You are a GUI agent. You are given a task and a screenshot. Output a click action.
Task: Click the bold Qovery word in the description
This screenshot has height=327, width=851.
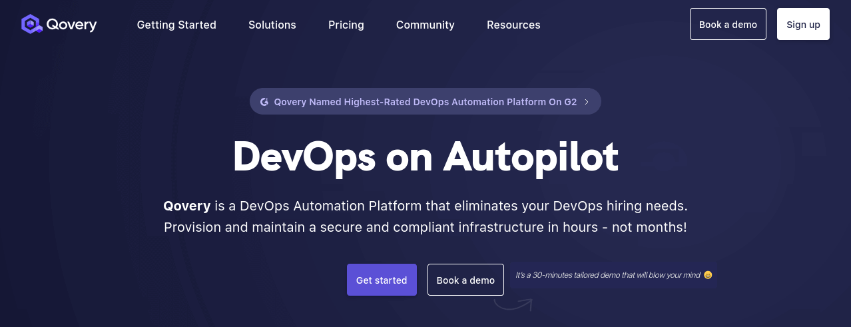187,206
